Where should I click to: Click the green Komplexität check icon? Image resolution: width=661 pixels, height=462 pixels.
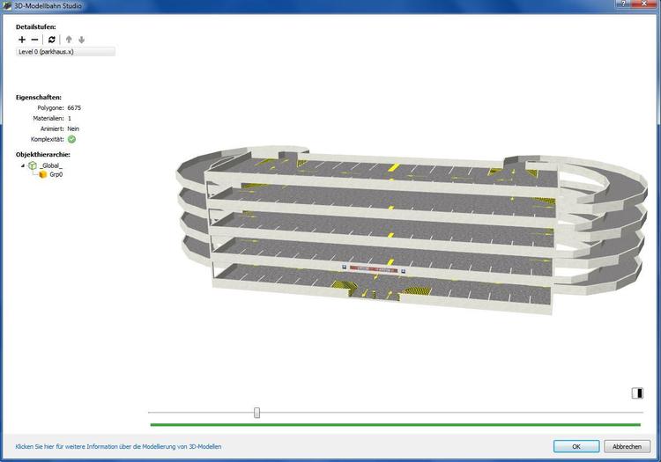(72, 139)
